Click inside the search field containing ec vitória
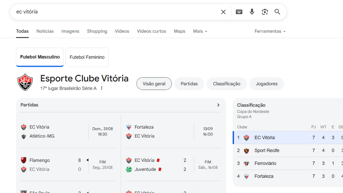Image resolution: width=343 pixels, height=193 pixels. point(114,12)
